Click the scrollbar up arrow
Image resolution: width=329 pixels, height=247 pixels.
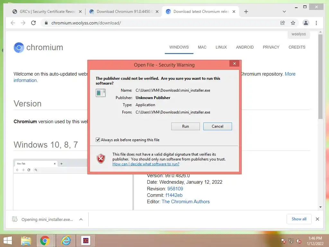(x=320, y=32)
